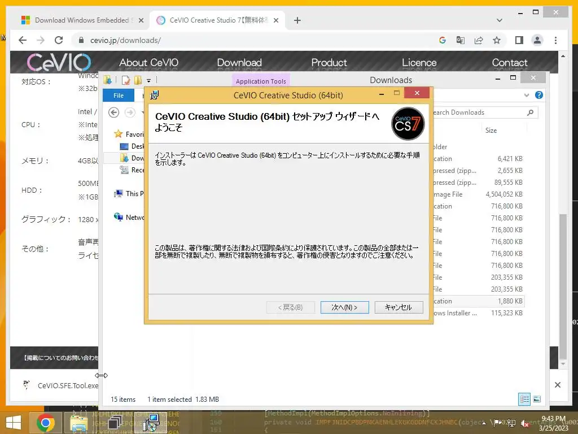
Task: Click properties icon in Explorer quick access
Action: click(126, 80)
